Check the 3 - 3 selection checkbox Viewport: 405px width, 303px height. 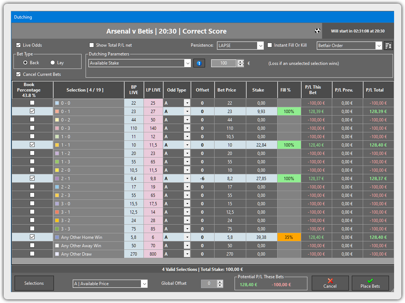click(x=32, y=229)
